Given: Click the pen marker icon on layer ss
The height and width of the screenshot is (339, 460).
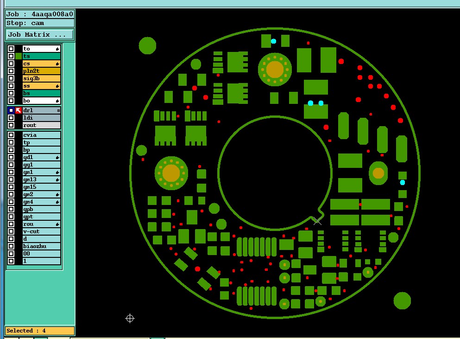Looking at the screenshot, I should [57, 86].
